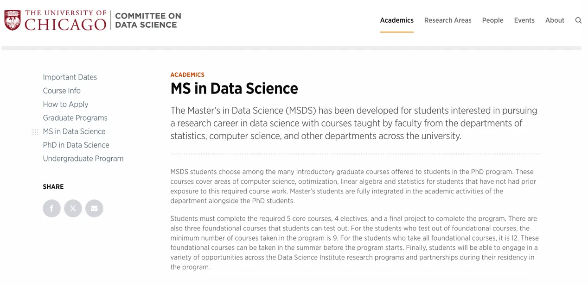This screenshot has height=285, width=588.
Task: Go to the People menu item
Action: [x=492, y=20]
